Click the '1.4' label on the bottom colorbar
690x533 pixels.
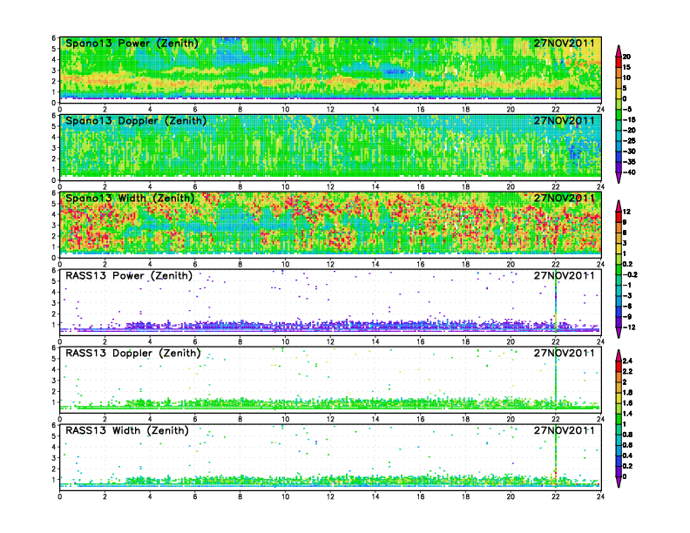(628, 414)
